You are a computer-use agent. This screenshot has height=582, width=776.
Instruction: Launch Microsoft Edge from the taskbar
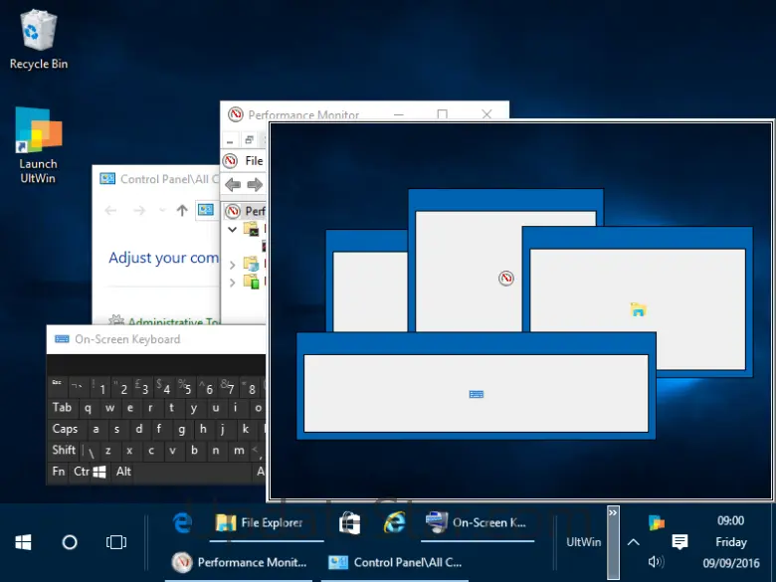pyautogui.click(x=182, y=522)
